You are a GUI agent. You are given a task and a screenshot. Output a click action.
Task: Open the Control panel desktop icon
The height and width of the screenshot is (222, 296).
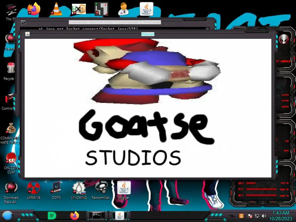coord(8,101)
